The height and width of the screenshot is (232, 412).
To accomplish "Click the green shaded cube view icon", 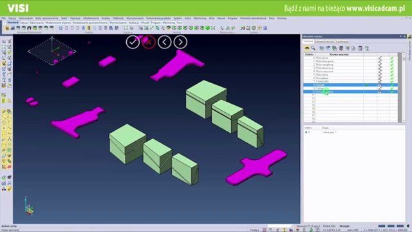I will [207, 28].
